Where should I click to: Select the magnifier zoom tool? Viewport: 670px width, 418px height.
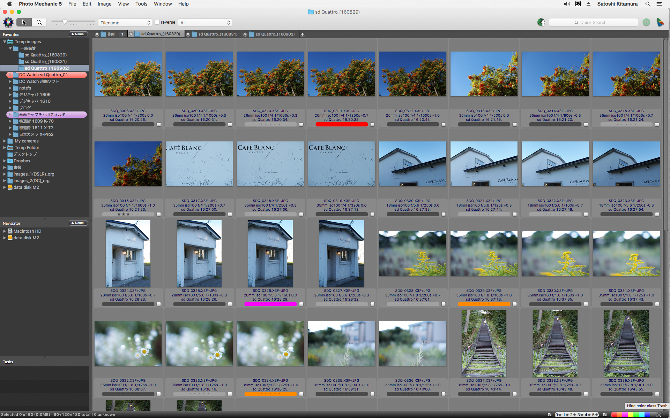(x=39, y=23)
